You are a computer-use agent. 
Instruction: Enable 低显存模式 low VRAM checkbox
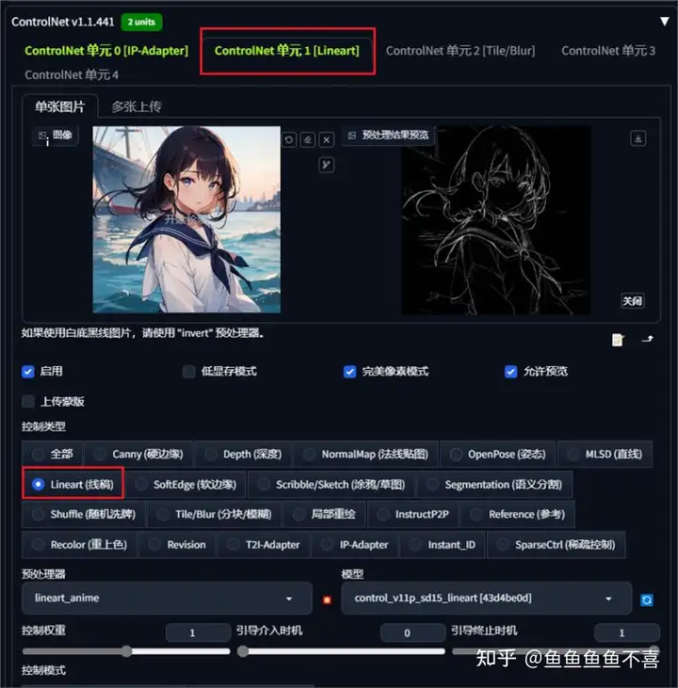(189, 372)
